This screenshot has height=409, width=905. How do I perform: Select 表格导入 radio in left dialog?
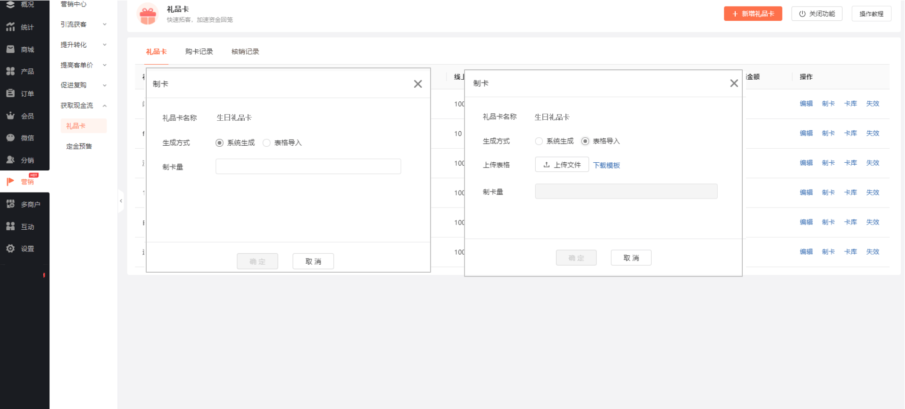[x=266, y=143]
